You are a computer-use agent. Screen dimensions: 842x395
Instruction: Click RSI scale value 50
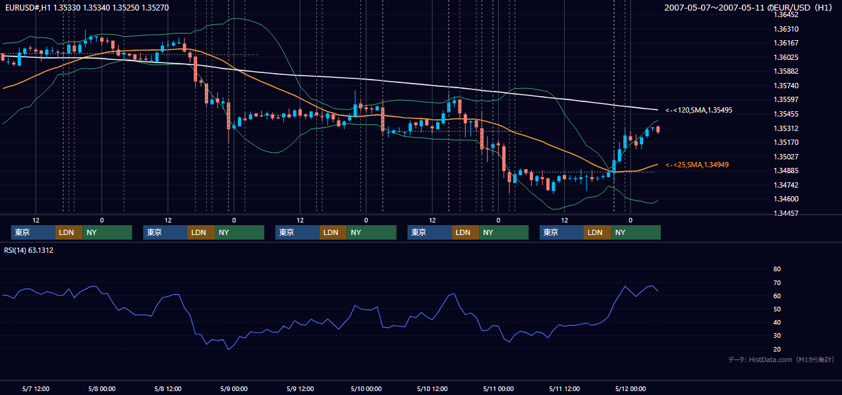pos(777,309)
